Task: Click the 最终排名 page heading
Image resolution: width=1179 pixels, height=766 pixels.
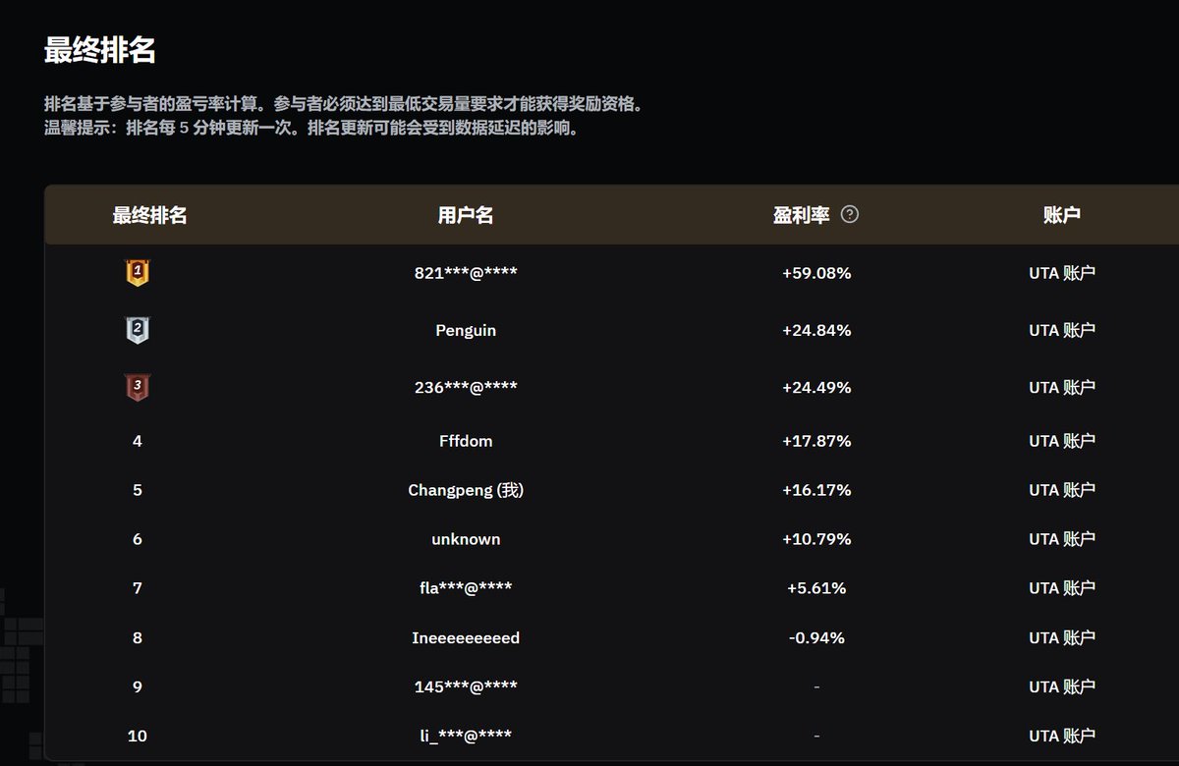Action: point(100,50)
